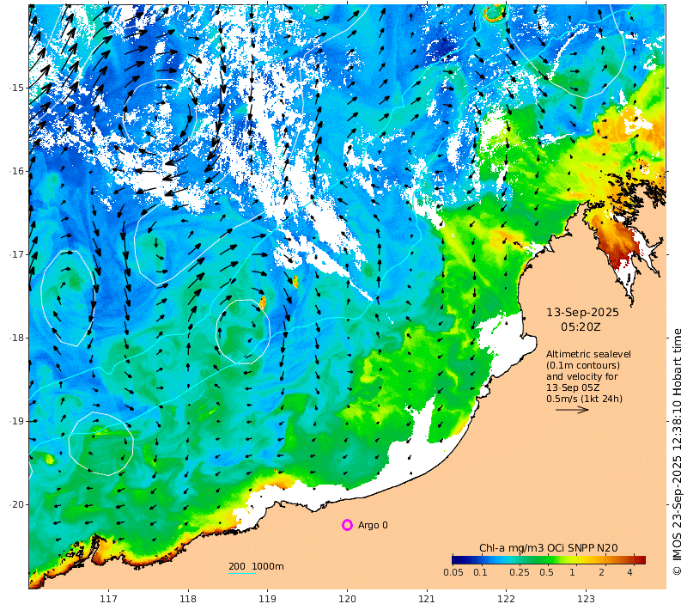Click the 'and velocity for' legend line

point(582,376)
